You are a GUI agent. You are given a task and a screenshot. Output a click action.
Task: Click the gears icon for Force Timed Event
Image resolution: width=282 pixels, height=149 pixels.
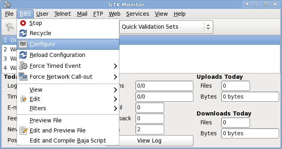point(23,66)
